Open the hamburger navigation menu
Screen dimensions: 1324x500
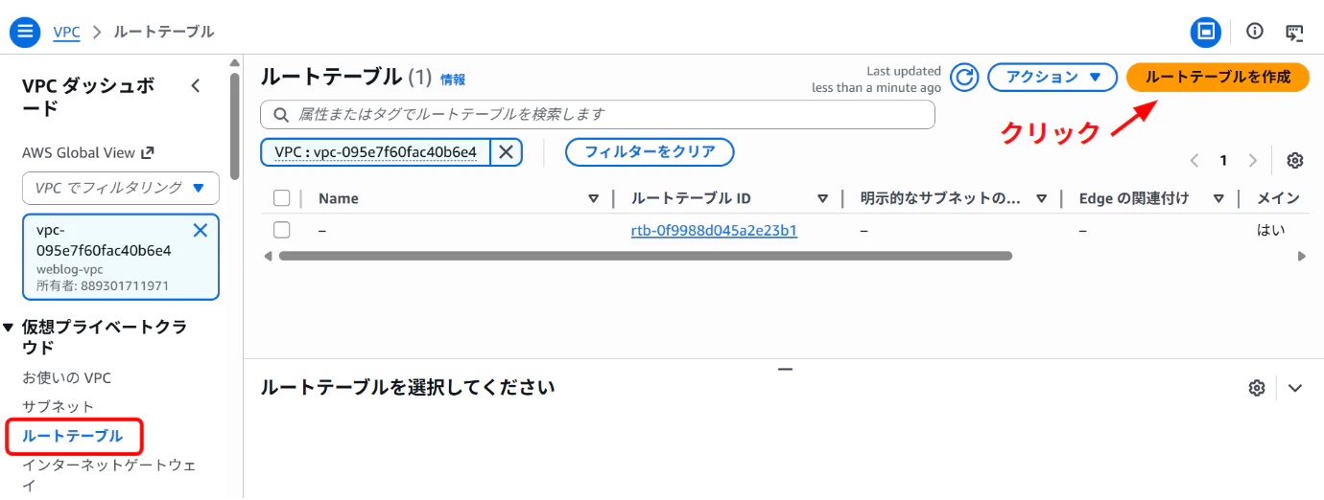click(25, 32)
